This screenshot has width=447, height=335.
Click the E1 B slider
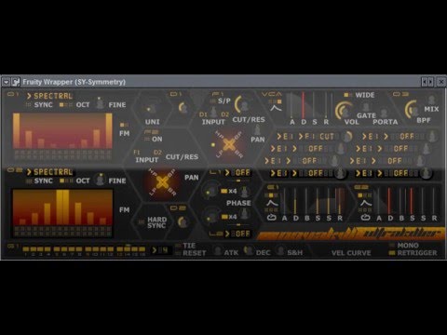(x=306, y=200)
